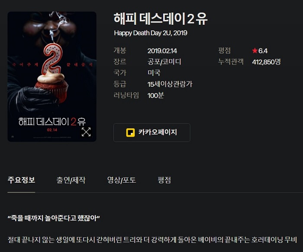Expand the poster with the fullscreen arrows icon
This screenshot has height=252, width=303.
pyautogui.click(x=86, y=132)
